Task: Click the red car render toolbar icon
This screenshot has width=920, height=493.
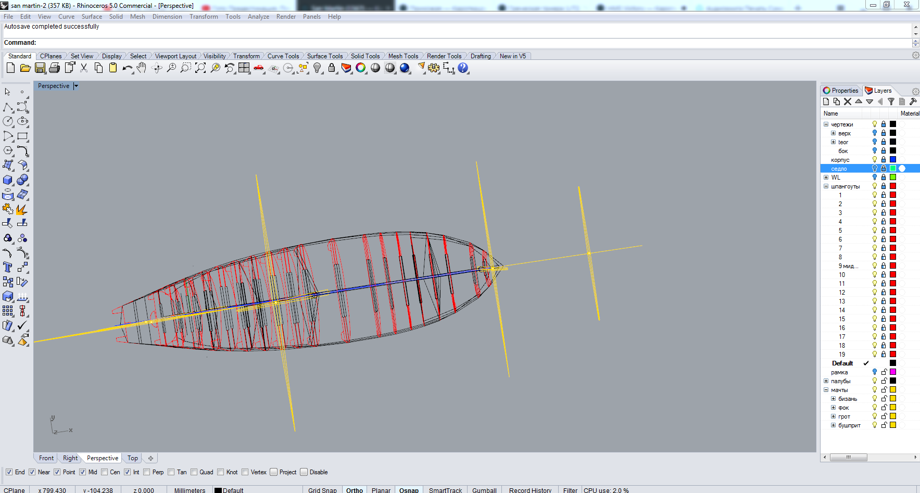Action: tap(259, 68)
